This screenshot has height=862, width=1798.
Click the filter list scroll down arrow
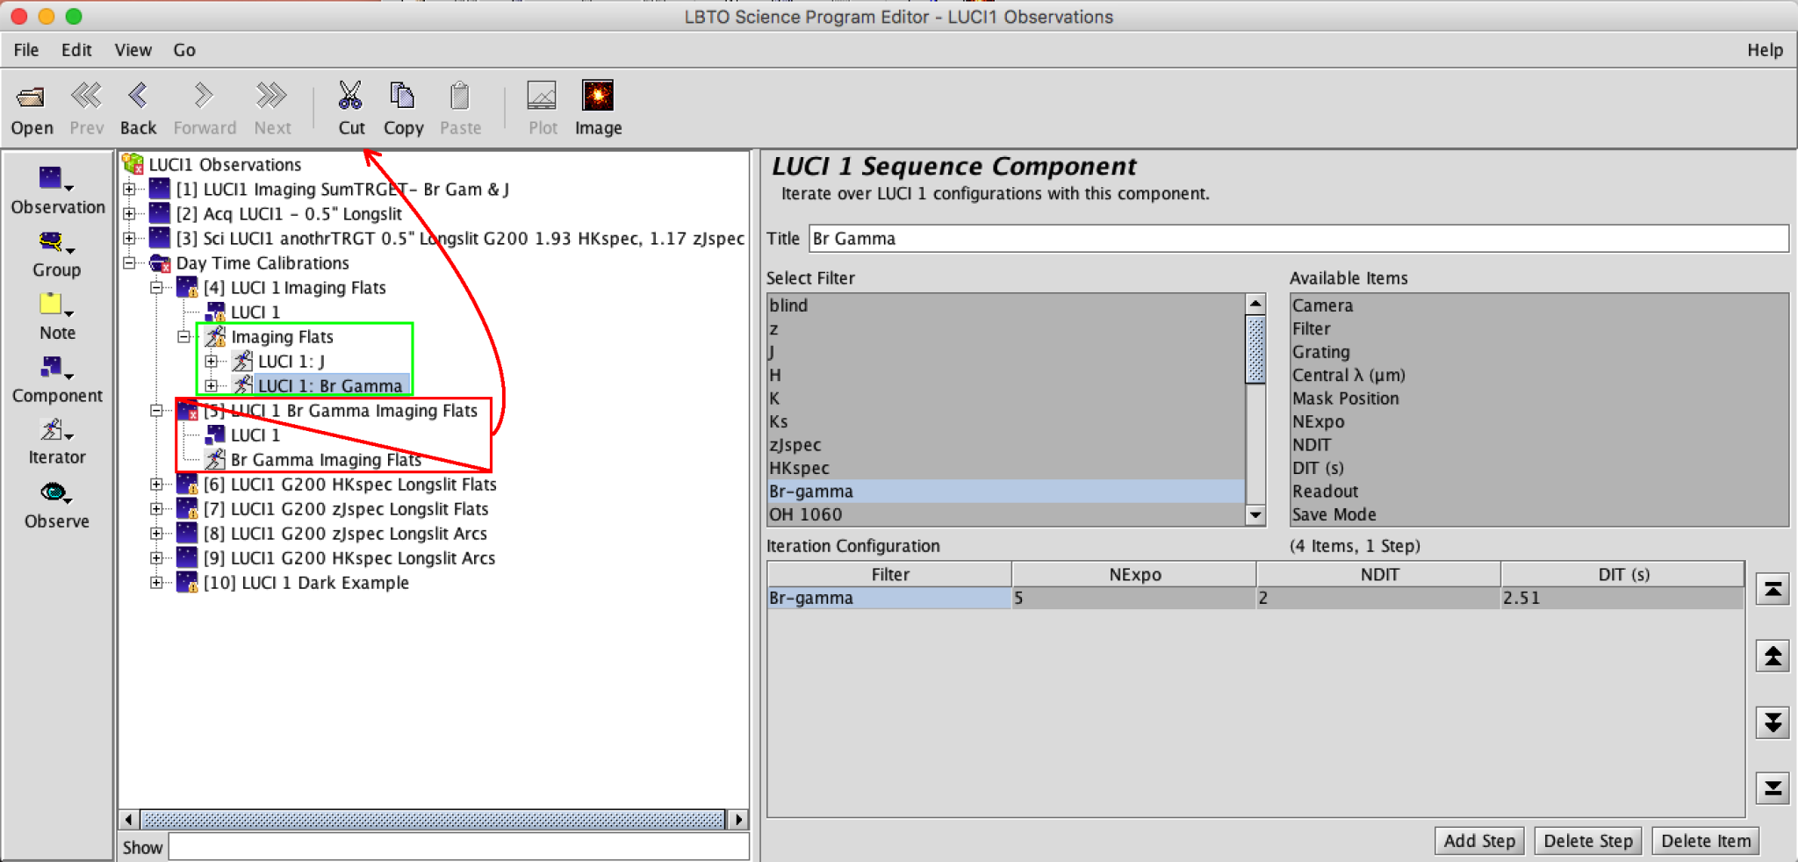coord(1255,515)
